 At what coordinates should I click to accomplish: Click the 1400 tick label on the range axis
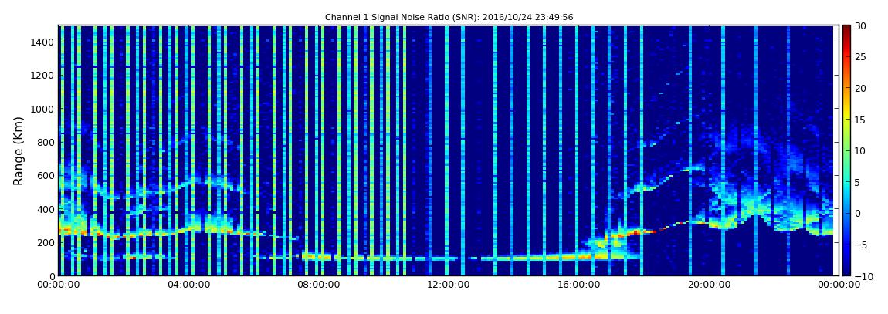click(42, 42)
